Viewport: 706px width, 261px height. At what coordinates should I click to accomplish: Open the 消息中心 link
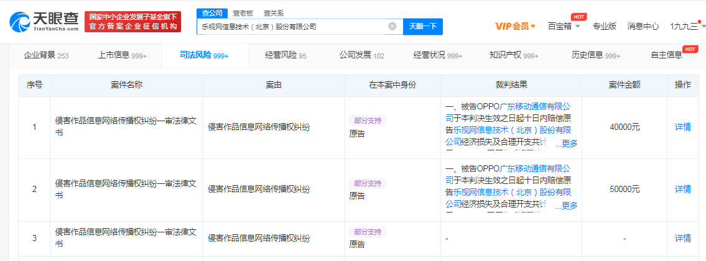(643, 27)
